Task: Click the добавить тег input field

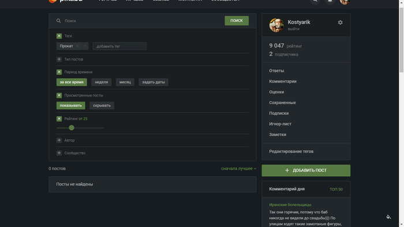Action: click(119, 46)
